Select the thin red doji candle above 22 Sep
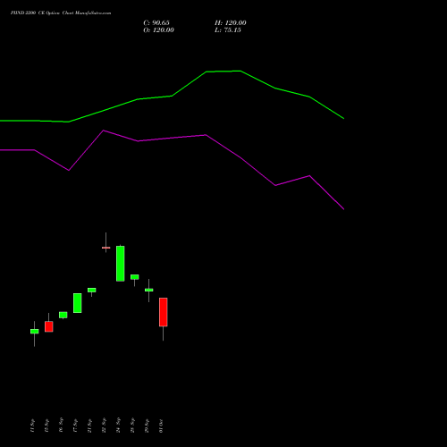 click(106, 248)
